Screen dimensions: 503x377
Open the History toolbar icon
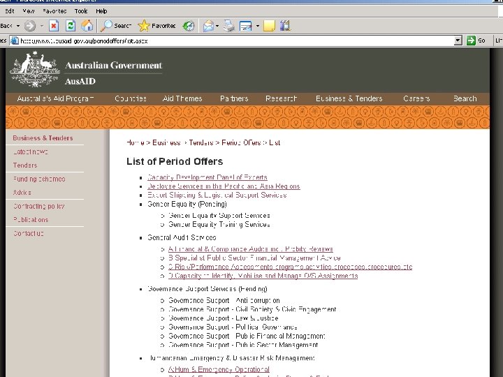tap(189, 26)
